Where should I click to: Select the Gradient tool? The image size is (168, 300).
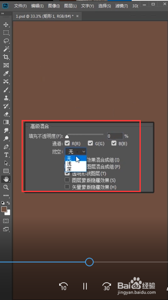click(x=6, y=122)
